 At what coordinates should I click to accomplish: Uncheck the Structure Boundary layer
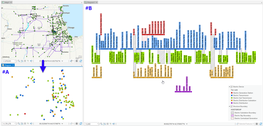point(231,107)
